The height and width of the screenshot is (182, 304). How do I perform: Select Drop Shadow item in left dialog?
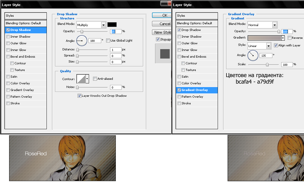26,30
